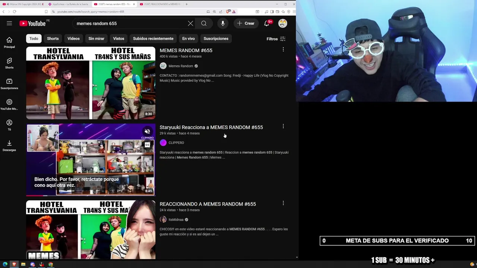Go to YouTube home via logo

tap(32, 23)
